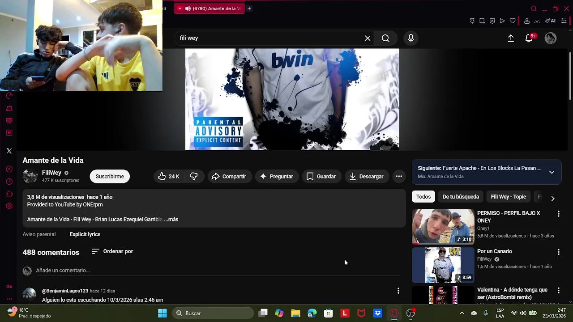This screenshot has height=322, width=573.
Task: Open the X (Twitter) sidebar panel
Action: 9,151
